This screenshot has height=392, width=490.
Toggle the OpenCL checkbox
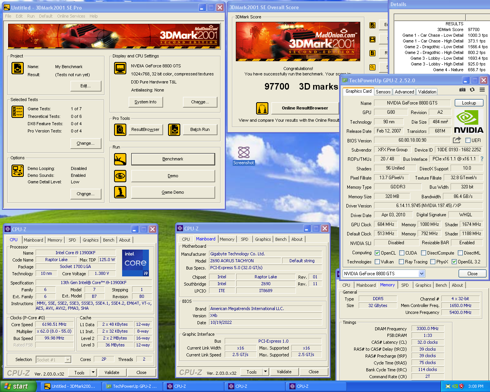[377, 253]
